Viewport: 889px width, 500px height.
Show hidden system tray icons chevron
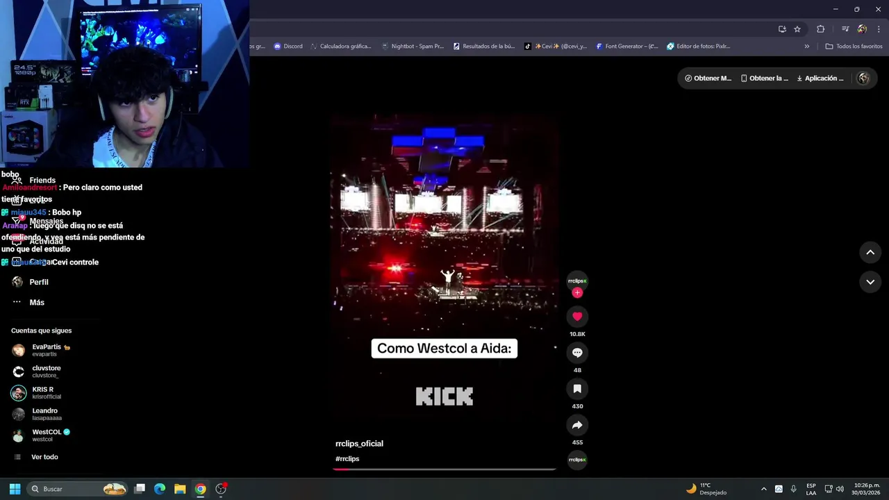click(x=764, y=489)
